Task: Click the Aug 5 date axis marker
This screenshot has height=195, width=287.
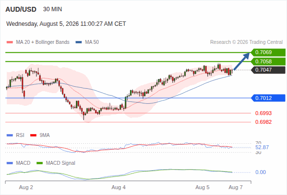Action: coord(202,187)
